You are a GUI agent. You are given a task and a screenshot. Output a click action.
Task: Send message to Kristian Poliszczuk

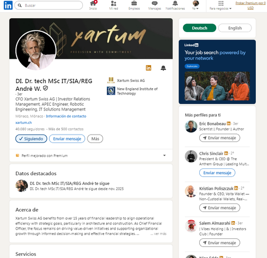[219, 208]
